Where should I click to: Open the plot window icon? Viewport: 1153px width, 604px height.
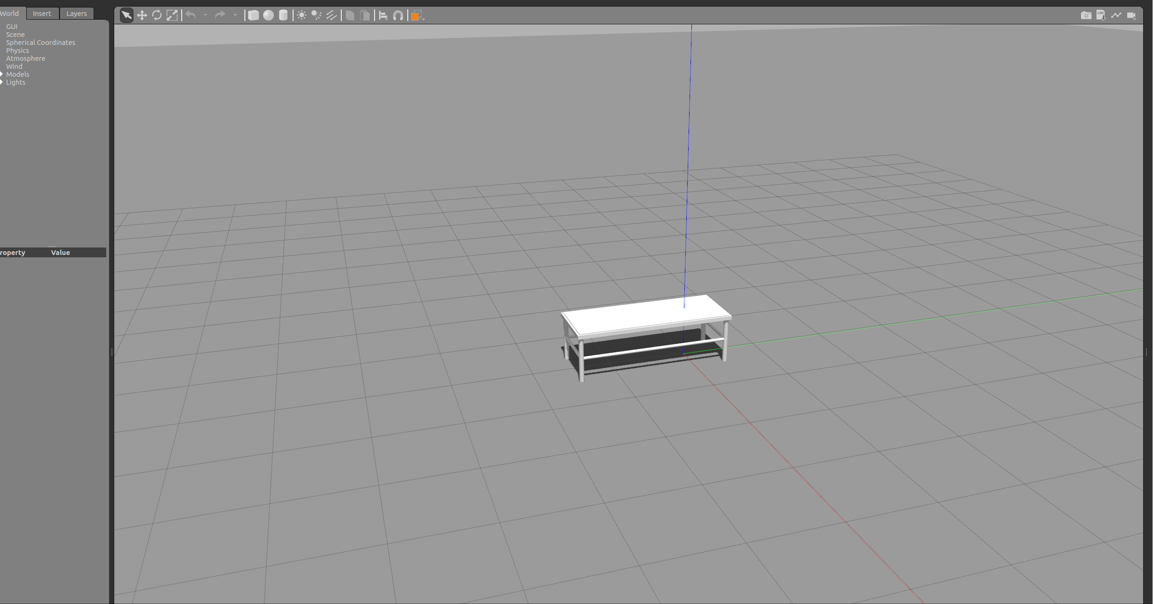(x=1116, y=15)
